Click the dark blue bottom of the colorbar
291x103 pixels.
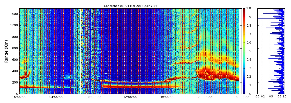(x=244, y=92)
